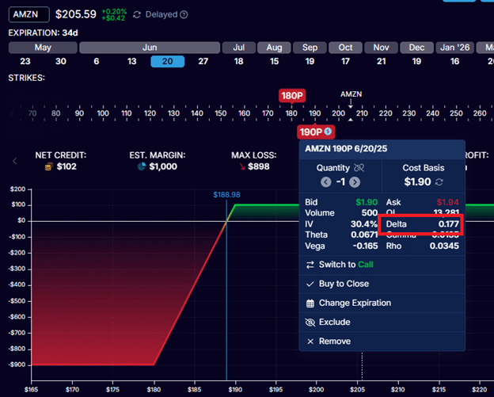The width and height of the screenshot is (494, 397).
Task: Choose Buy to Close
Action: point(343,284)
